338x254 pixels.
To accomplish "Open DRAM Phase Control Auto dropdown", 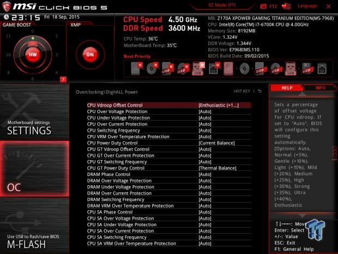I will tap(205, 174).
